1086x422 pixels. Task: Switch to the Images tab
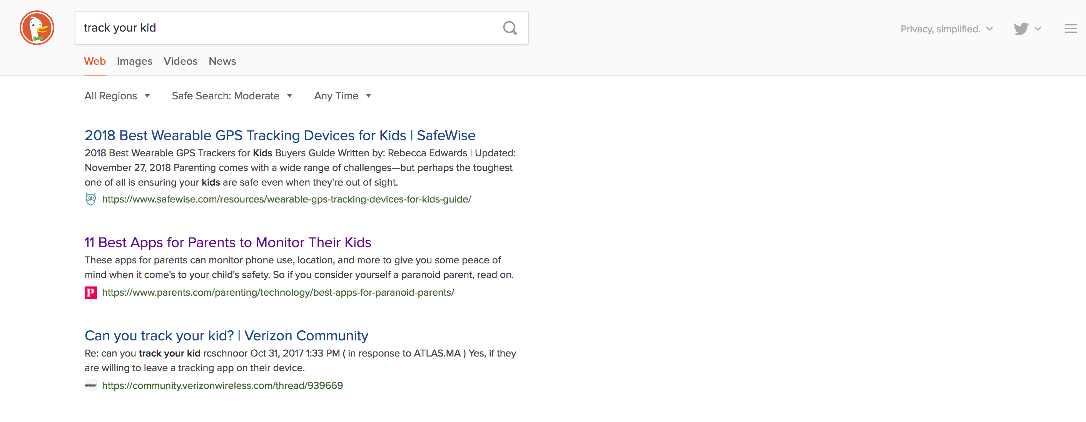pos(134,61)
